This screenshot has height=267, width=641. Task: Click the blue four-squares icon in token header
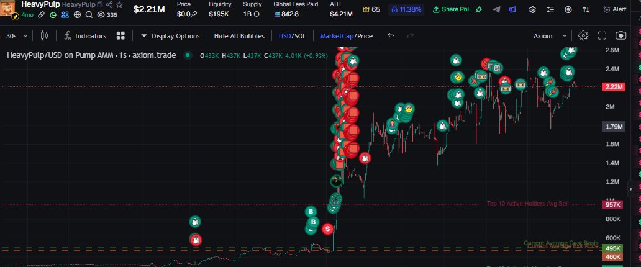[x=65, y=15]
